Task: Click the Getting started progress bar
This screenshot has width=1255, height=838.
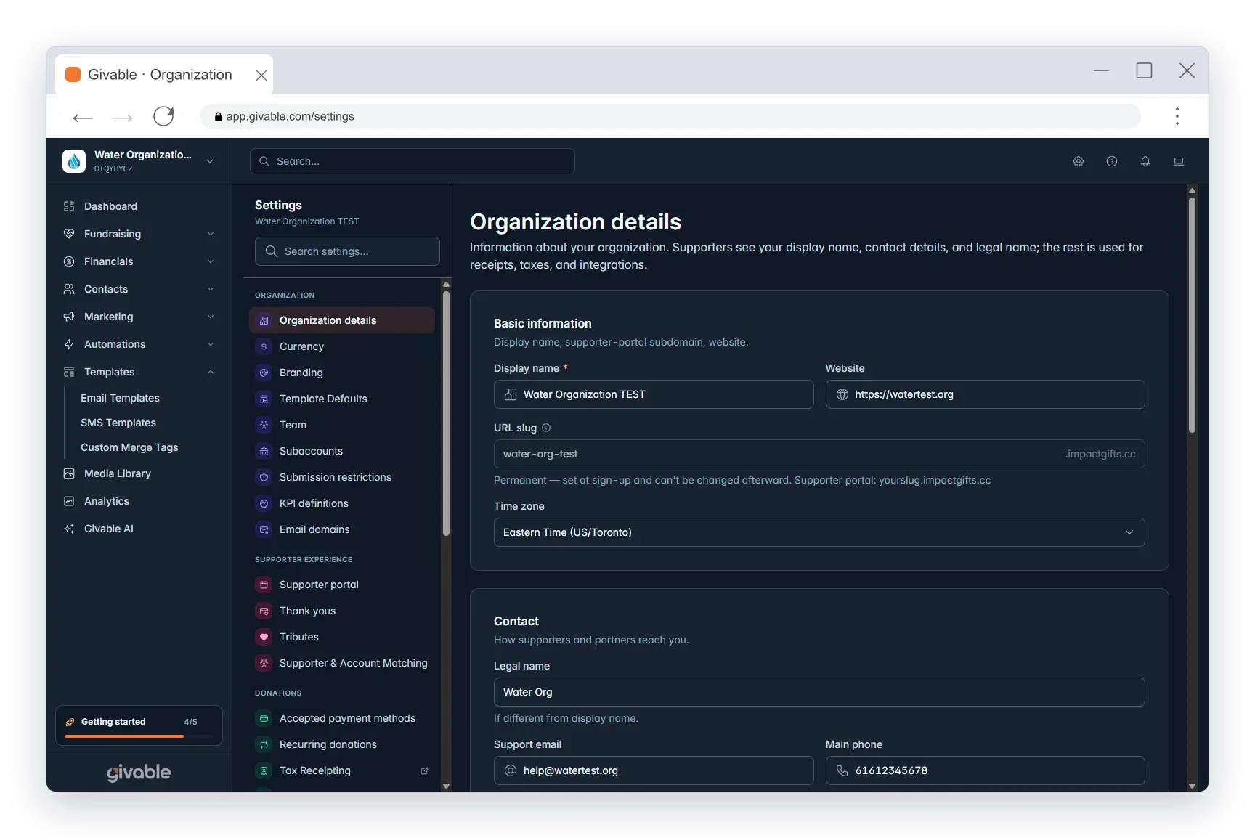Action: pyautogui.click(x=139, y=736)
